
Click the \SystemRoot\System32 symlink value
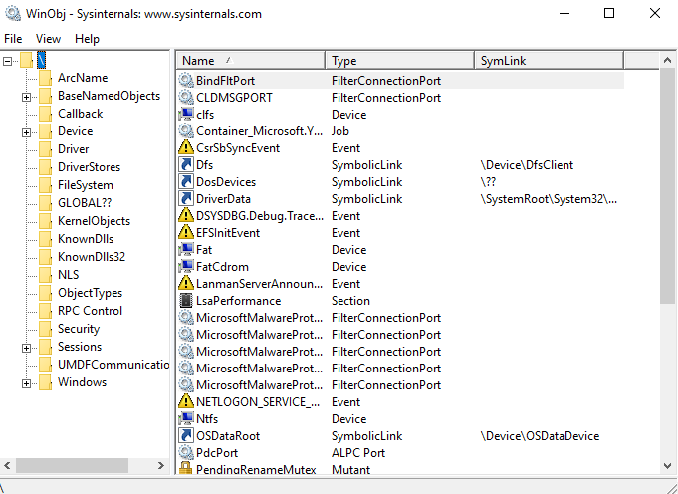click(x=549, y=199)
